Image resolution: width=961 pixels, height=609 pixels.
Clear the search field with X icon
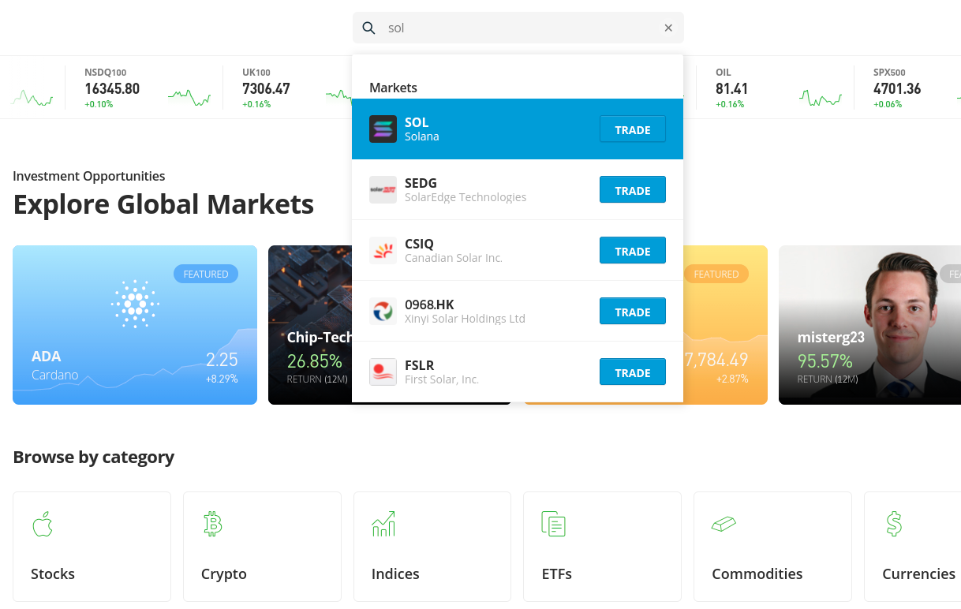pos(668,28)
